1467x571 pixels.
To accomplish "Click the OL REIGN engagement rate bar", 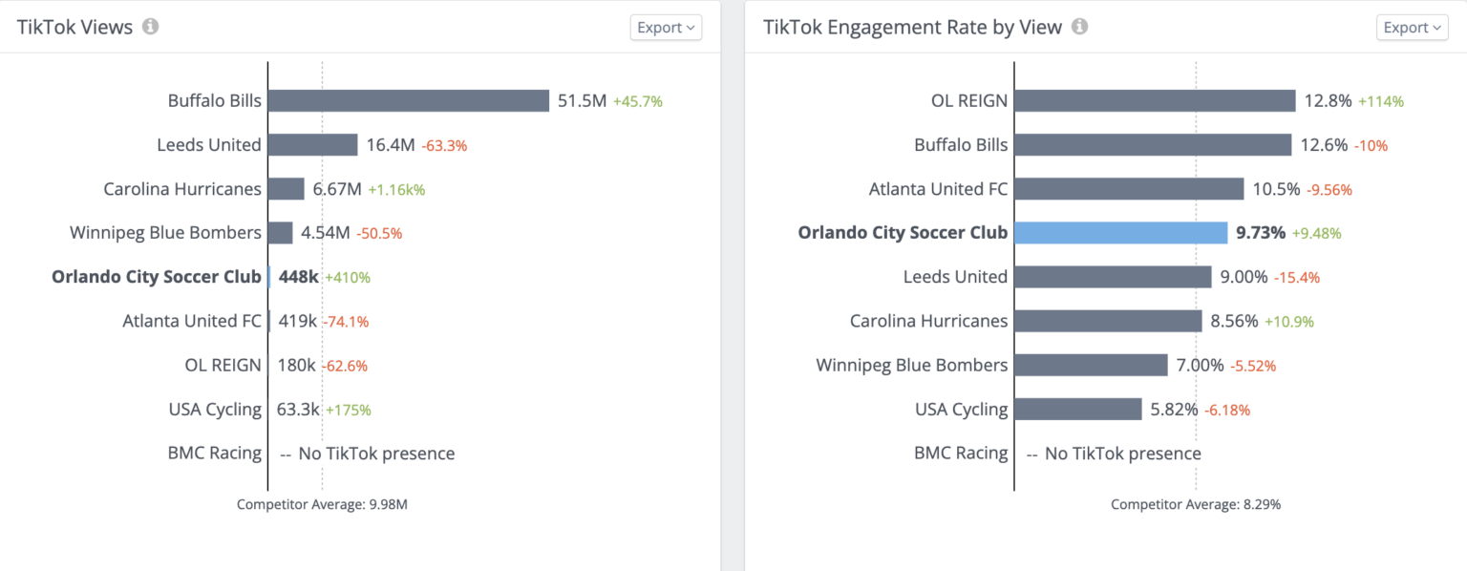I will click(1156, 99).
